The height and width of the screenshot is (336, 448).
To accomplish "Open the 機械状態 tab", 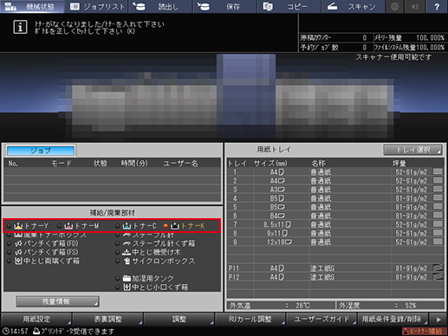I will (32, 6).
